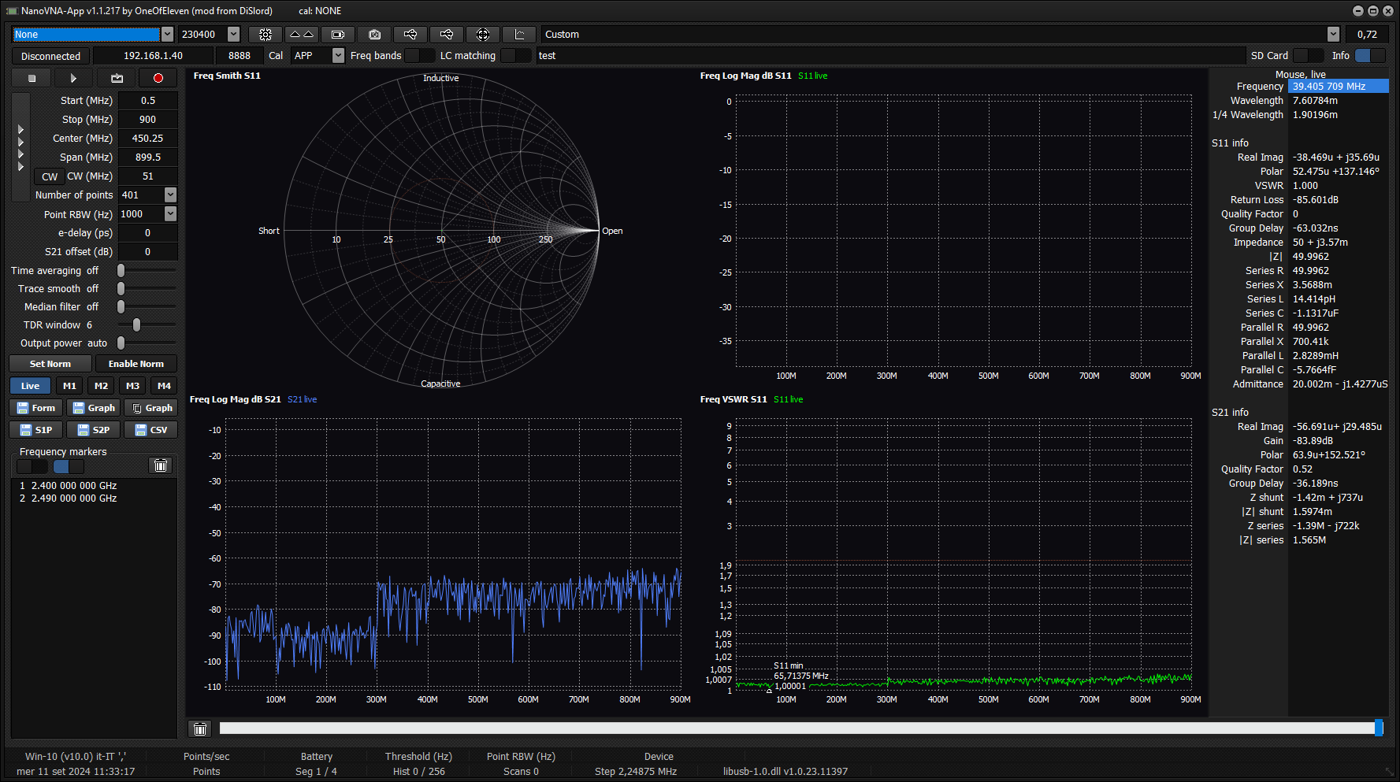Click the IP address field 192.168.1.40
Image resolution: width=1400 pixels, height=782 pixels.
click(153, 56)
